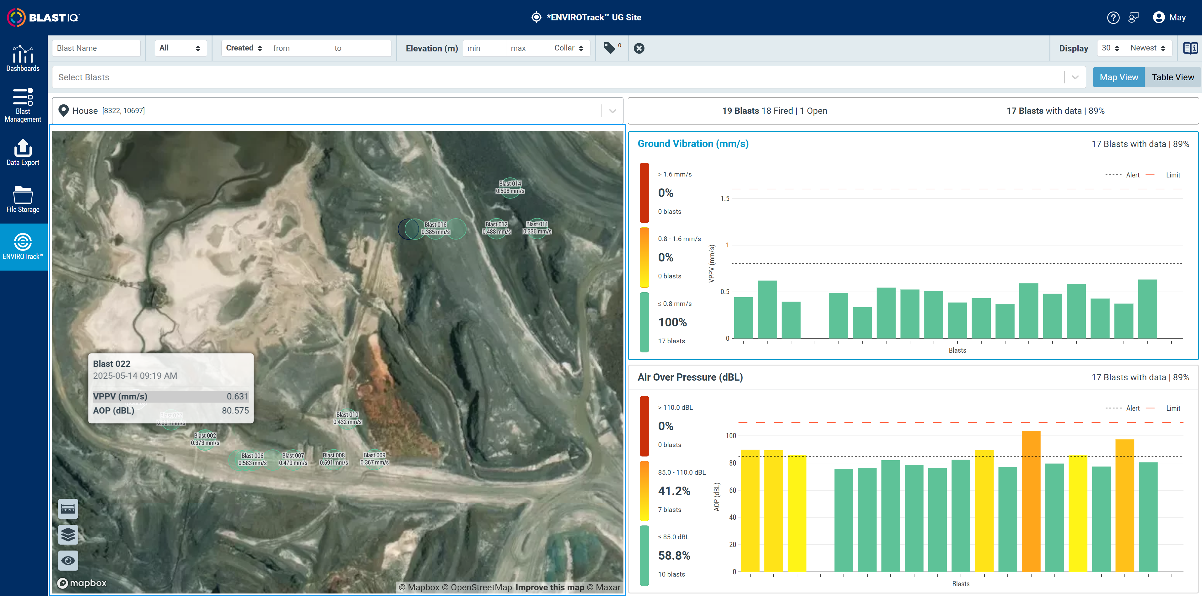The image size is (1202, 596).
Task: Open the guide book icon
Action: coord(1190,48)
